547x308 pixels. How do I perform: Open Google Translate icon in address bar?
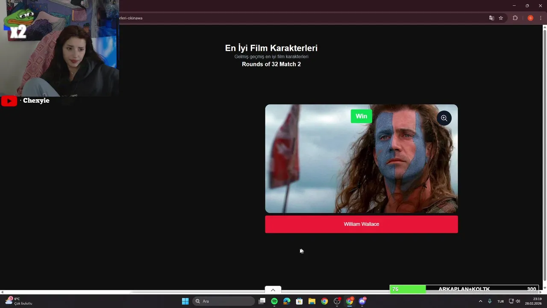pos(491,18)
